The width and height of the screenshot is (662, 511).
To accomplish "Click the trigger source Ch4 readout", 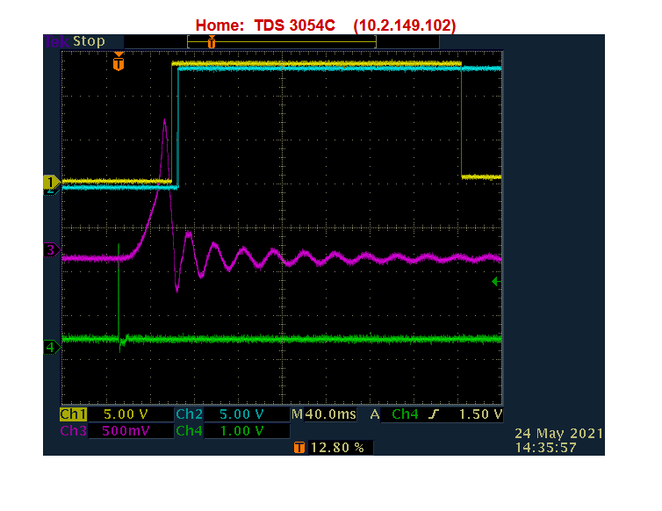I will (404, 414).
